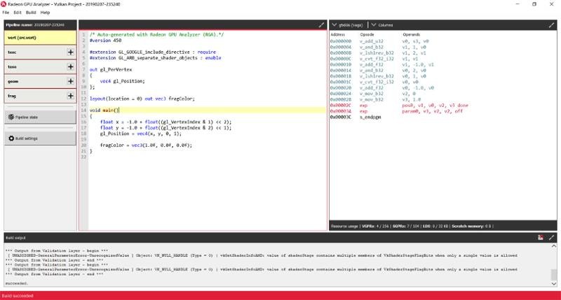The height and width of the screenshot is (300, 561).
Task: Click the build output scroll down arrow
Action: (554, 284)
